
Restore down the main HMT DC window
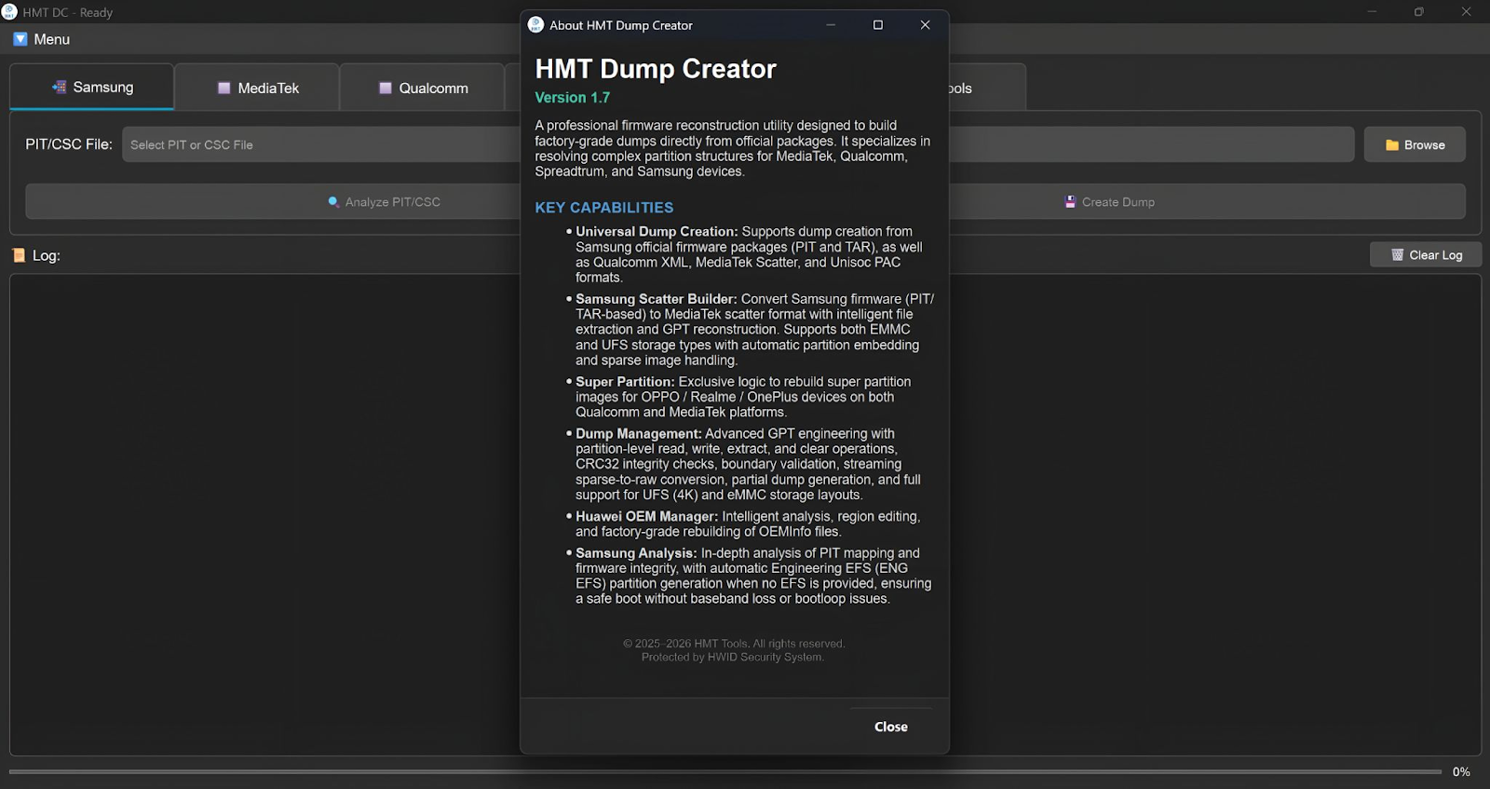pyautogui.click(x=1418, y=12)
